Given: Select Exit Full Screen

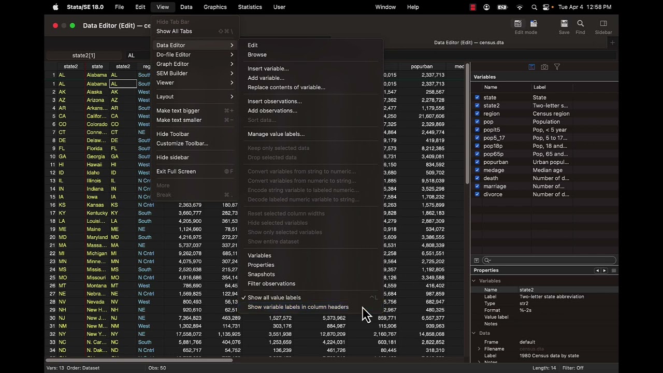Looking at the screenshot, I should click(x=195, y=171).
